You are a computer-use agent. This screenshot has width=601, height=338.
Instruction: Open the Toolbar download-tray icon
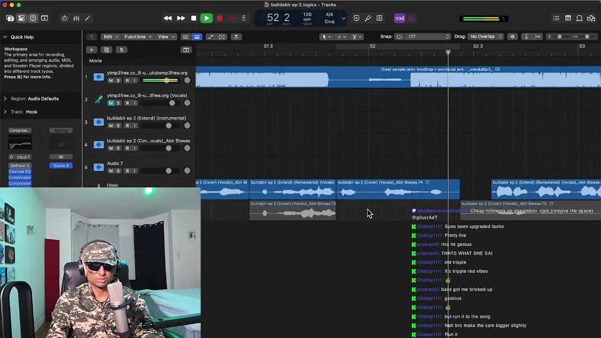tap(45, 18)
